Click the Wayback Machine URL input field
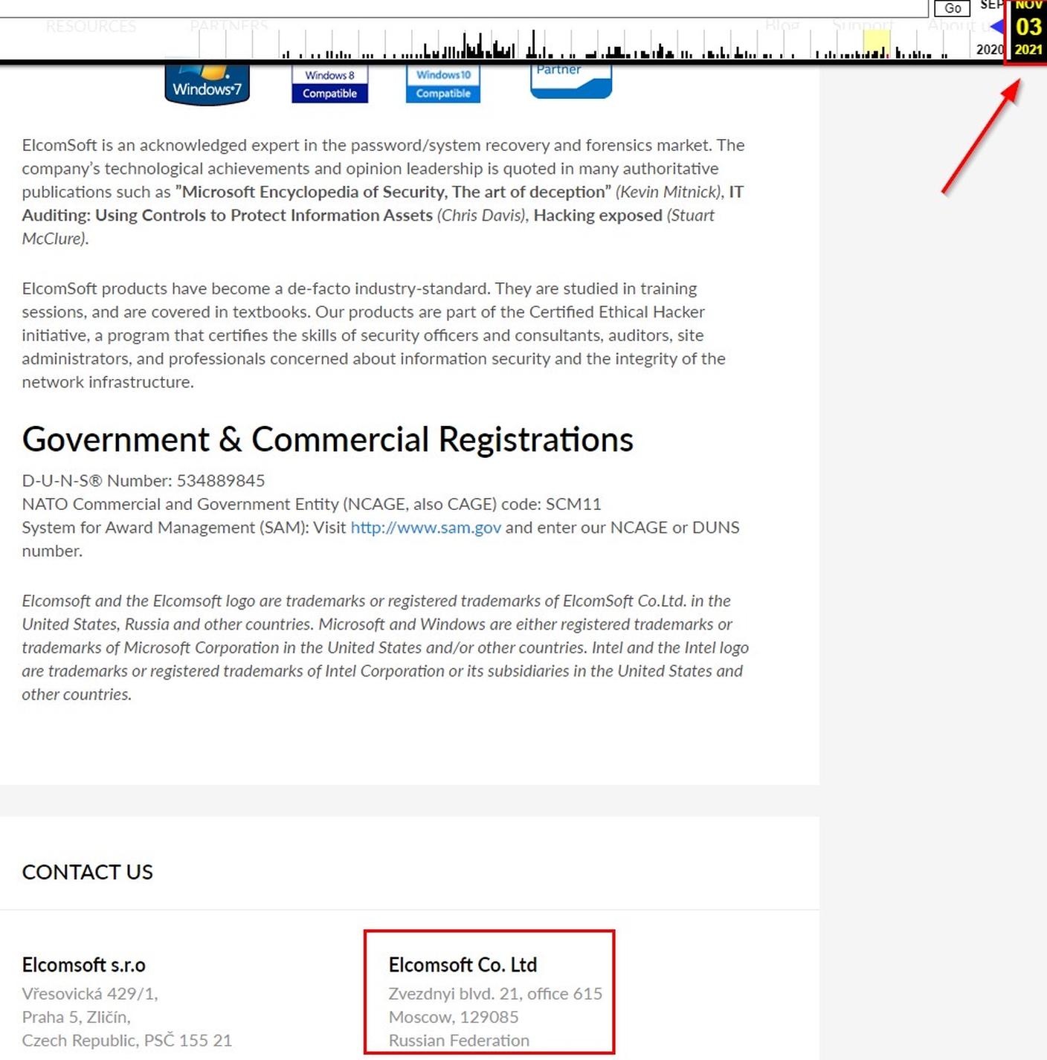This screenshot has width=1047, height=1060. 464,8
